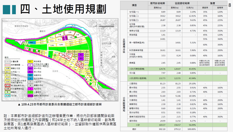
Task: Click the 容積率 sub-header
Action: tap(220, 7)
